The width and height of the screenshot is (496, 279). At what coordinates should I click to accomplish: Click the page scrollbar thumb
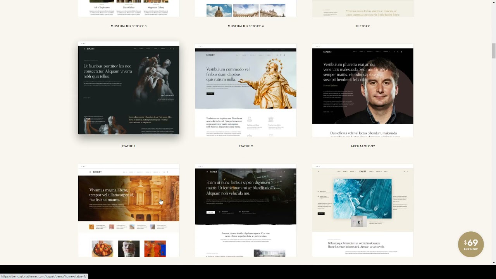(494, 51)
